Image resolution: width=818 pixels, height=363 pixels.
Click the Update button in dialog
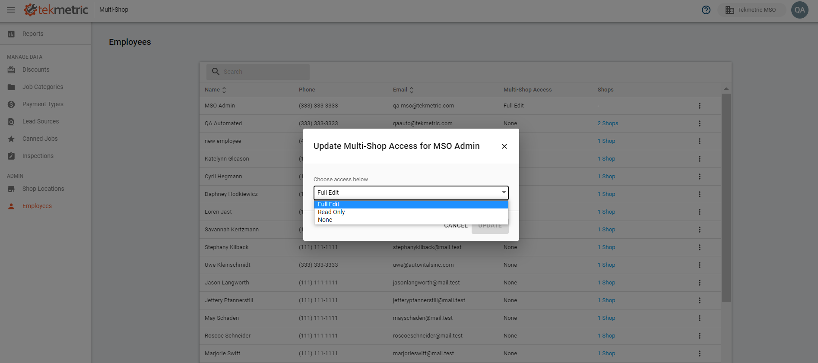[x=490, y=226]
